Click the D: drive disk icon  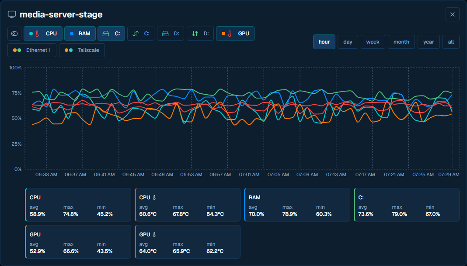coord(165,34)
